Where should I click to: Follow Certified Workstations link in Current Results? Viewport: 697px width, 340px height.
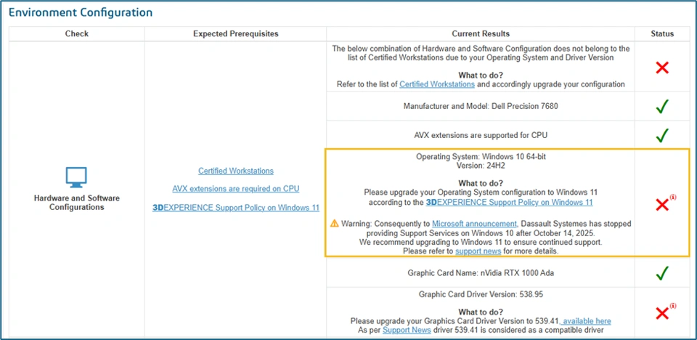[437, 84]
